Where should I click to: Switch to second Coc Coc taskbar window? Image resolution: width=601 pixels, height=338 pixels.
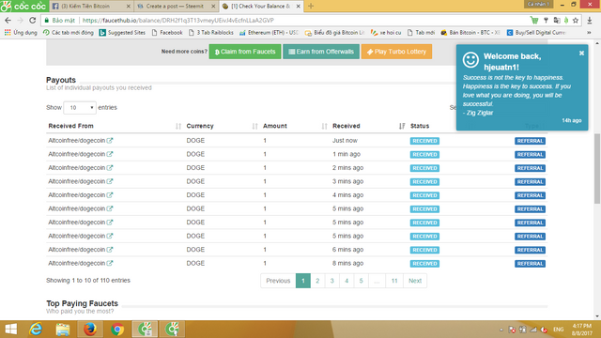[x=172, y=330]
